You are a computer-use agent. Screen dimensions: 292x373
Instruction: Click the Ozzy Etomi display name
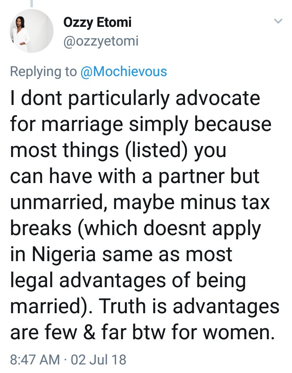click(97, 23)
